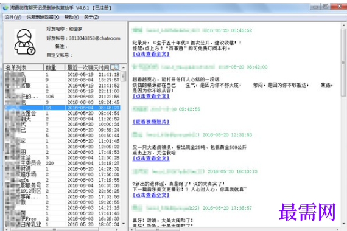Select the row dated 2016-05-20 17:41:46
Viewport: 347px width, 231px height.
click(63, 213)
